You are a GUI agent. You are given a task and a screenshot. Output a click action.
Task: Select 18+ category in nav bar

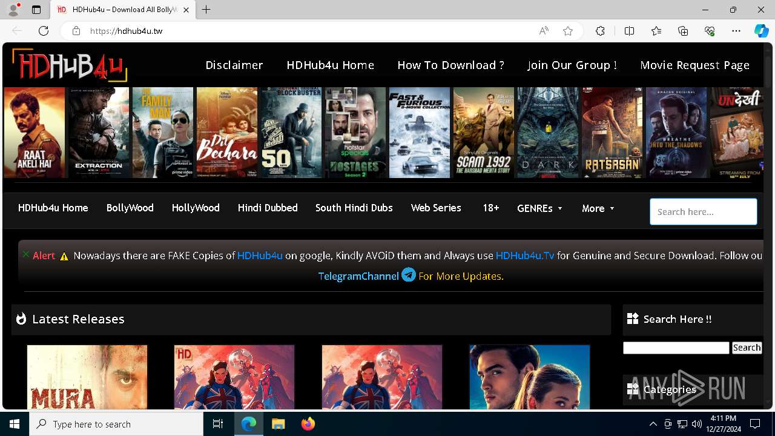point(491,208)
